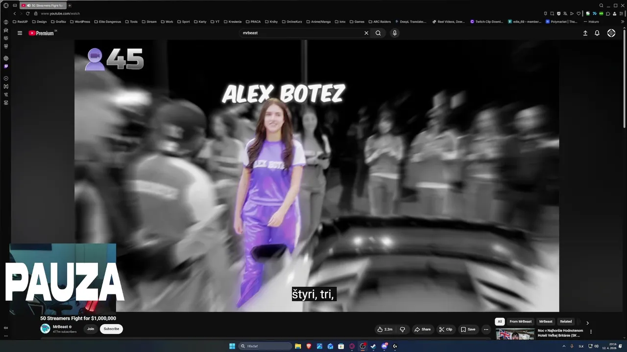The height and width of the screenshot is (352, 627).
Task: Go back in browser history
Action: click(15, 14)
